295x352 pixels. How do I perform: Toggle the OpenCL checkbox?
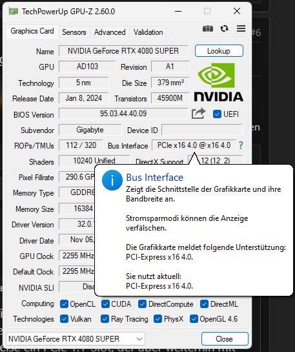[64, 304]
